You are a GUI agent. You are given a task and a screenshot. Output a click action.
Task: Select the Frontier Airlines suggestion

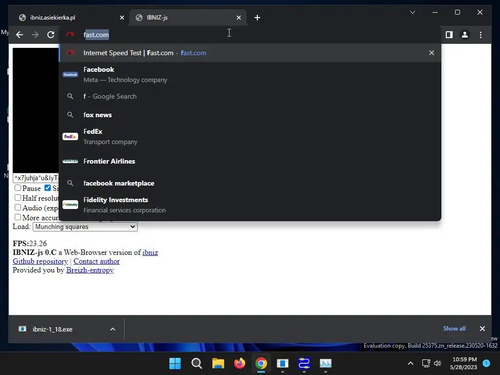click(250, 161)
